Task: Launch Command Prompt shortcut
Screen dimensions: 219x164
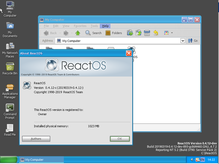Action: click(x=10, y=112)
